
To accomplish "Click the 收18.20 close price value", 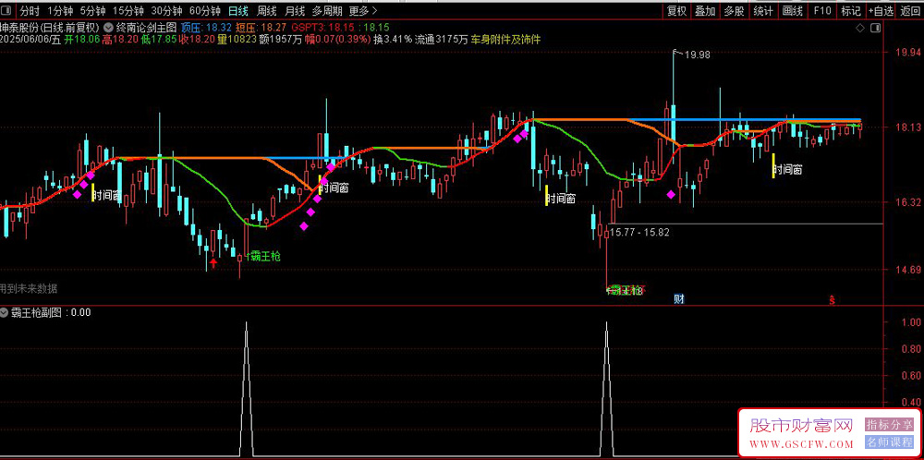I will point(196,40).
